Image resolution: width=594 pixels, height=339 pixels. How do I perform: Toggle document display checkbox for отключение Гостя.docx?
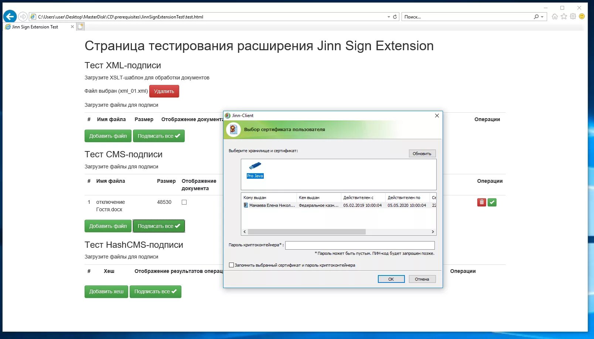(184, 202)
